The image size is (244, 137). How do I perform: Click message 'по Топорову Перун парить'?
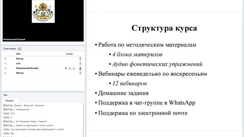[x=31, y=121]
